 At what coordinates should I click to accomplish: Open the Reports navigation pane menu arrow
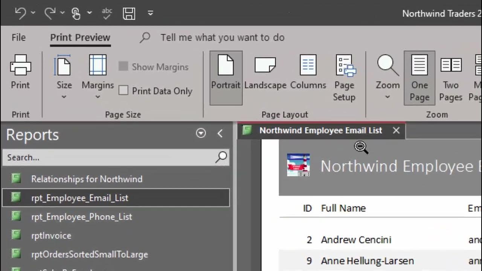(x=201, y=133)
